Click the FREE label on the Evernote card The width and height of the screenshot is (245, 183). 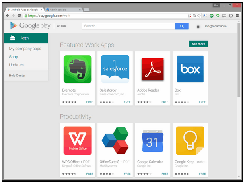pos(90,102)
